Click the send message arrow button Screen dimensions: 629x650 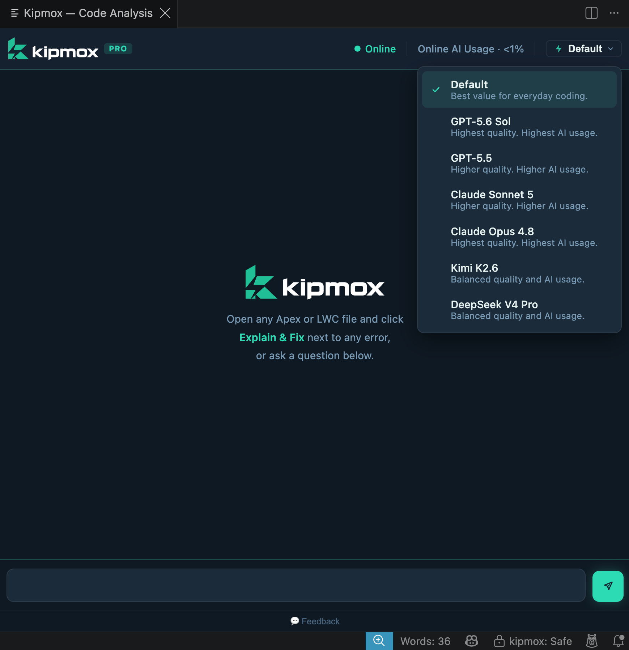coord(608,586)
